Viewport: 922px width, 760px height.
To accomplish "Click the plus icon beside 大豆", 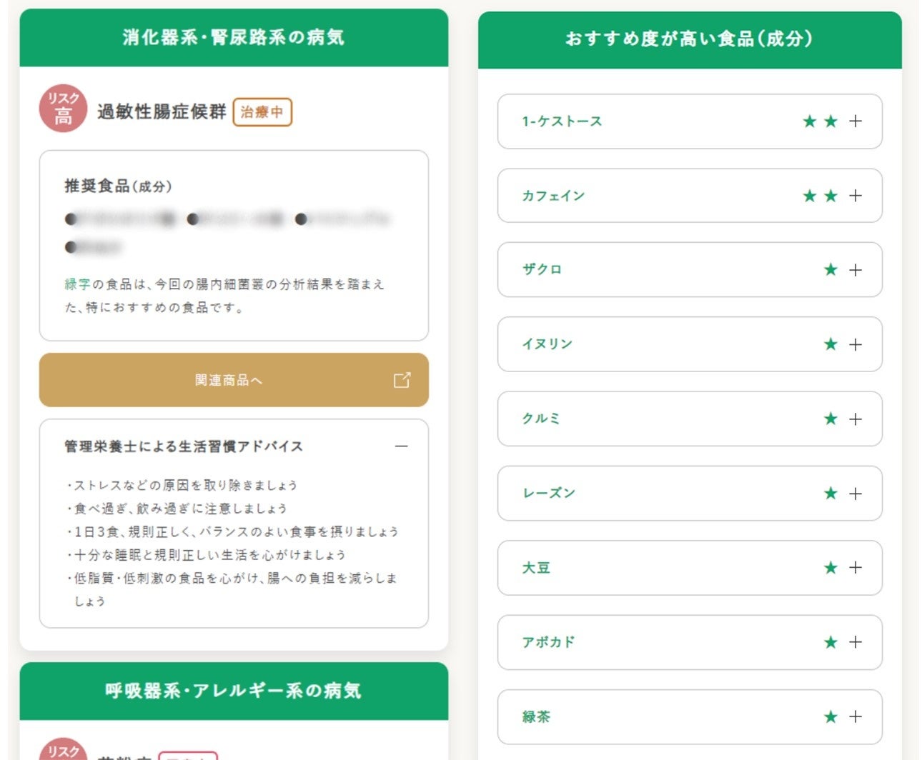I will (x=855, y=568).
